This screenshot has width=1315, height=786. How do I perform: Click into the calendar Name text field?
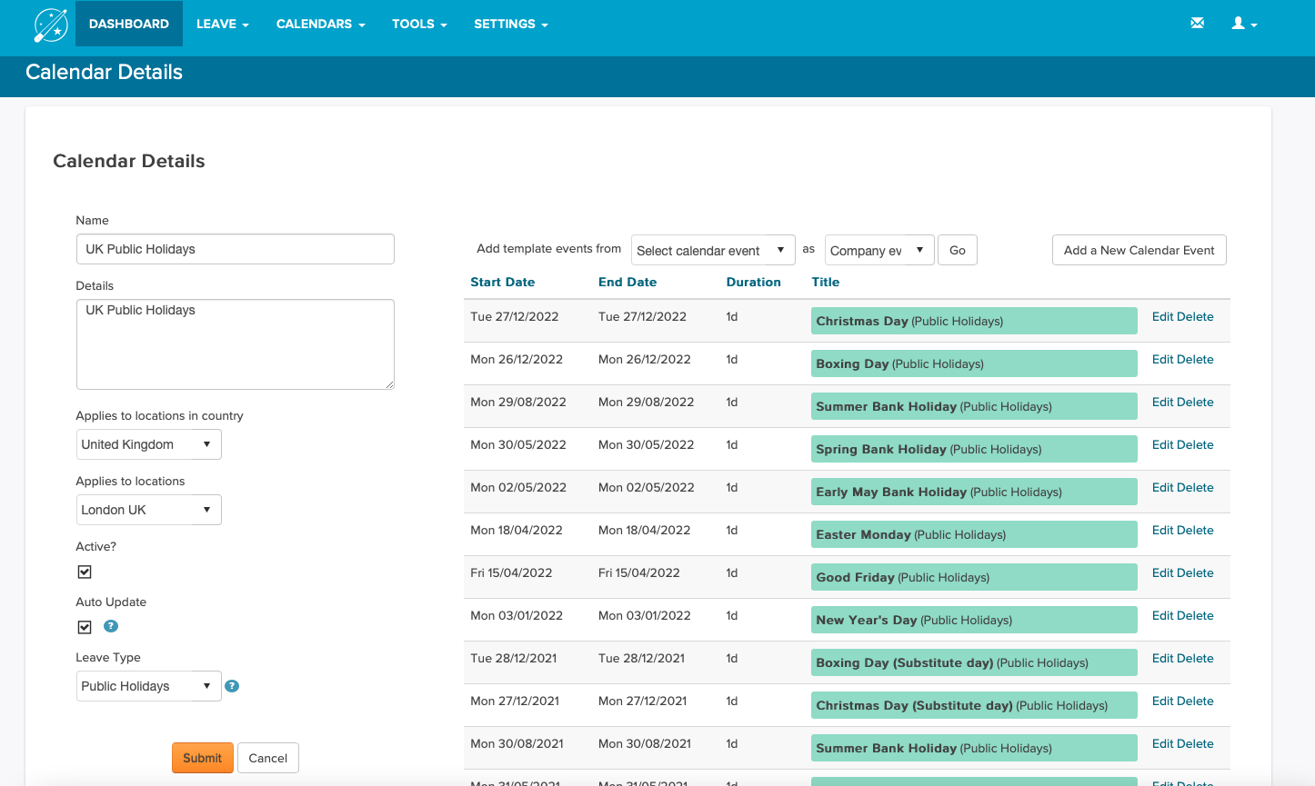(x=235, y=249)
